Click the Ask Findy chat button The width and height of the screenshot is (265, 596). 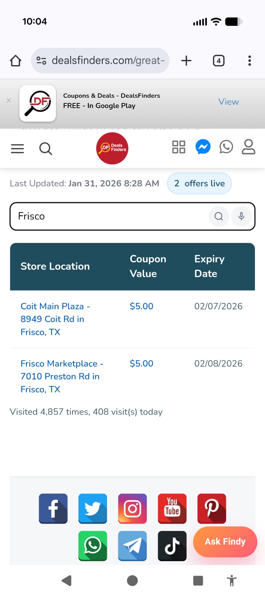click(225, 542)
